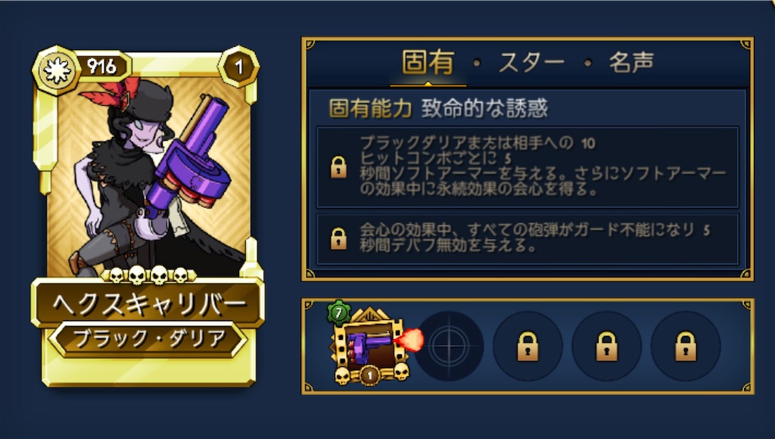Click the first locked move slot
Image resolution: width=775 pixels, height=439 pixels.
pyautogui.click(x=528, y=346)
